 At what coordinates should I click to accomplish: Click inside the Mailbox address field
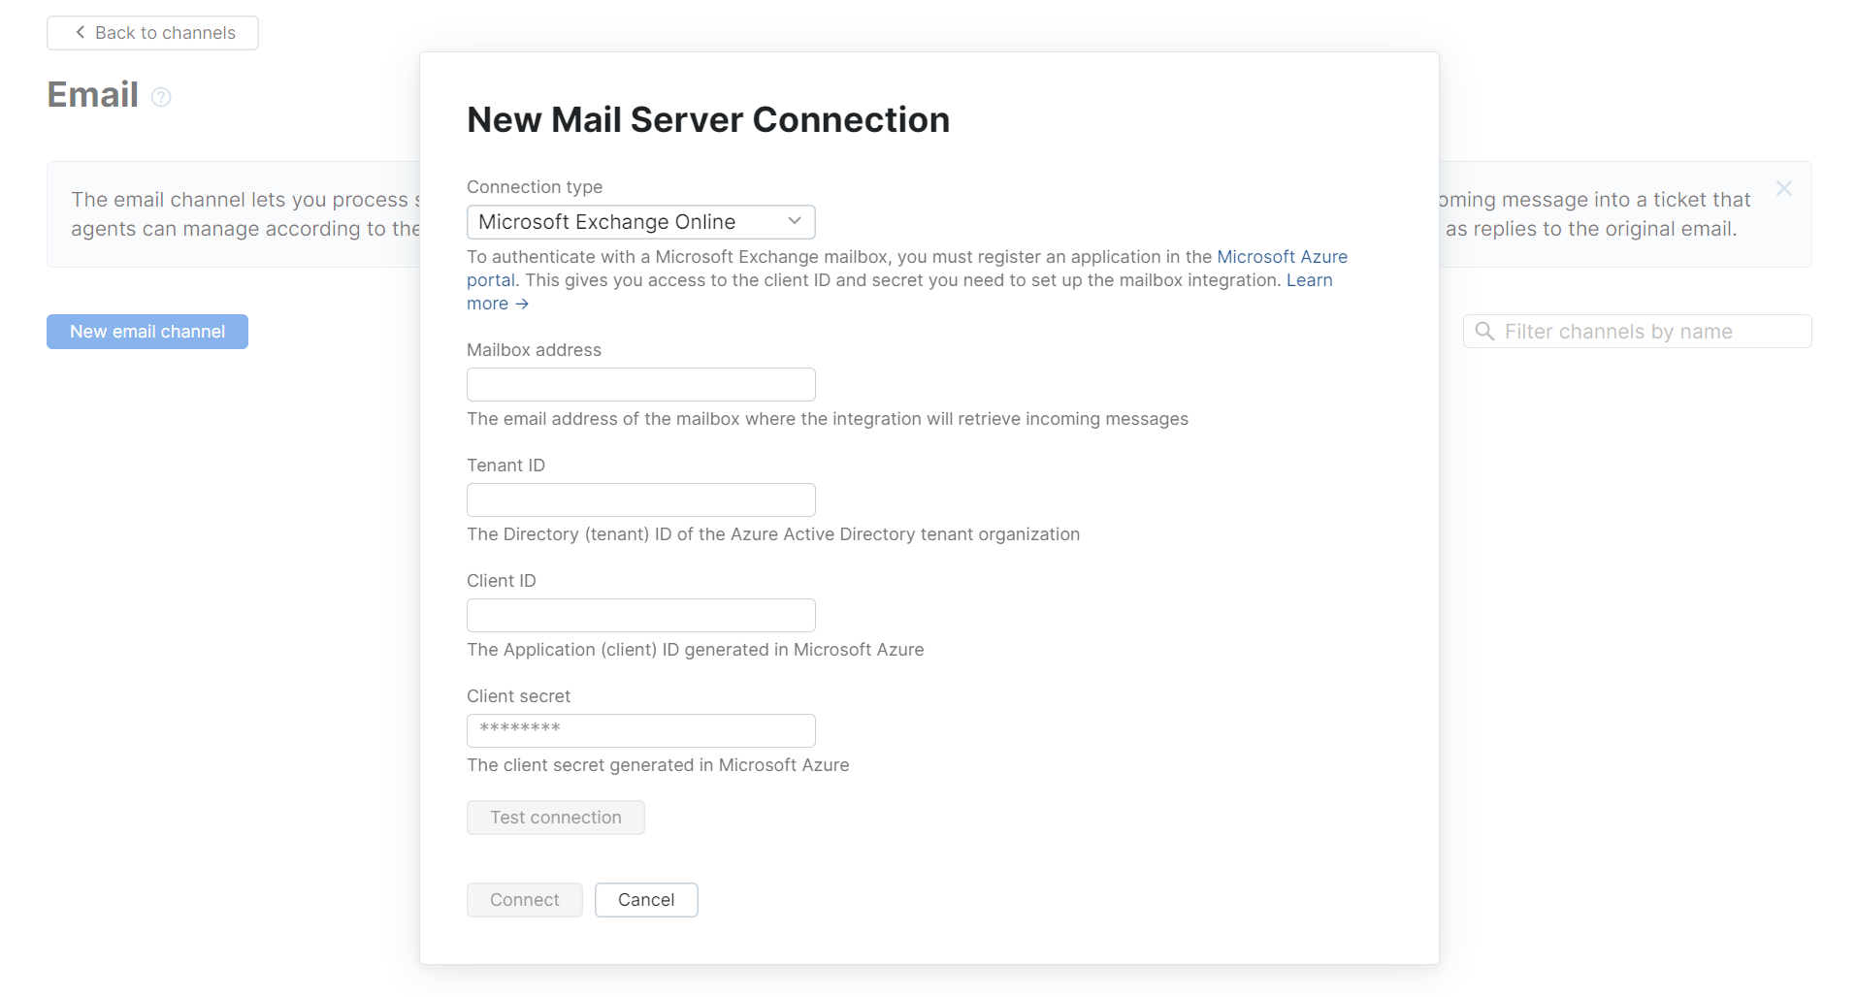click(x=640, y=384)
